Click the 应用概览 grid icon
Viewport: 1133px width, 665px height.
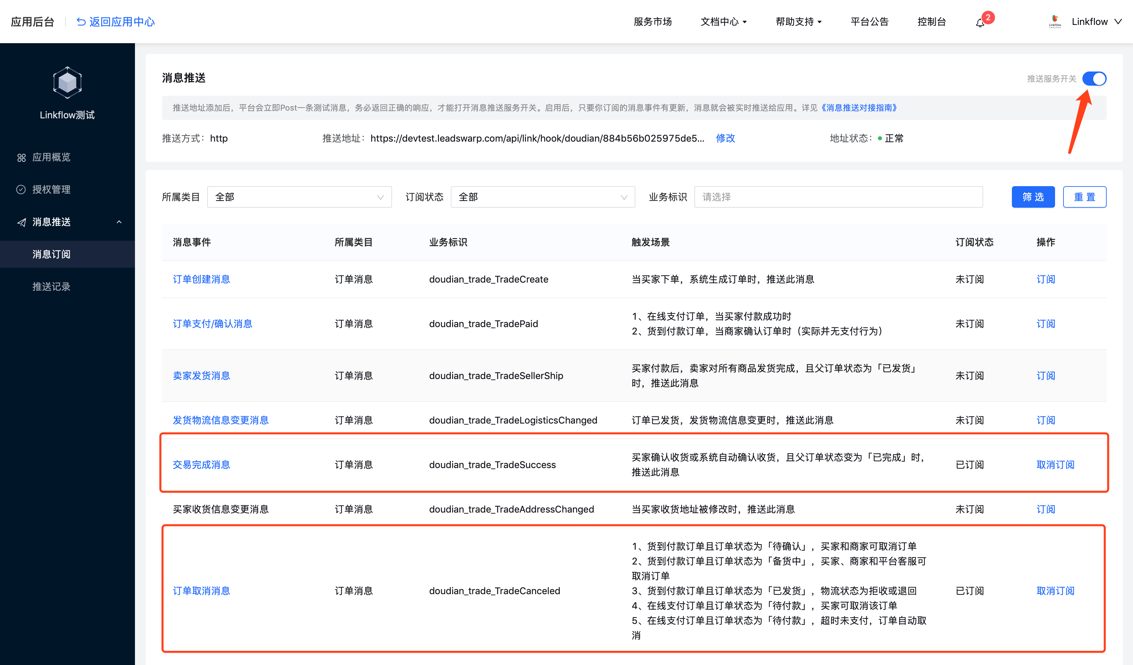click(x=21, y=158)
